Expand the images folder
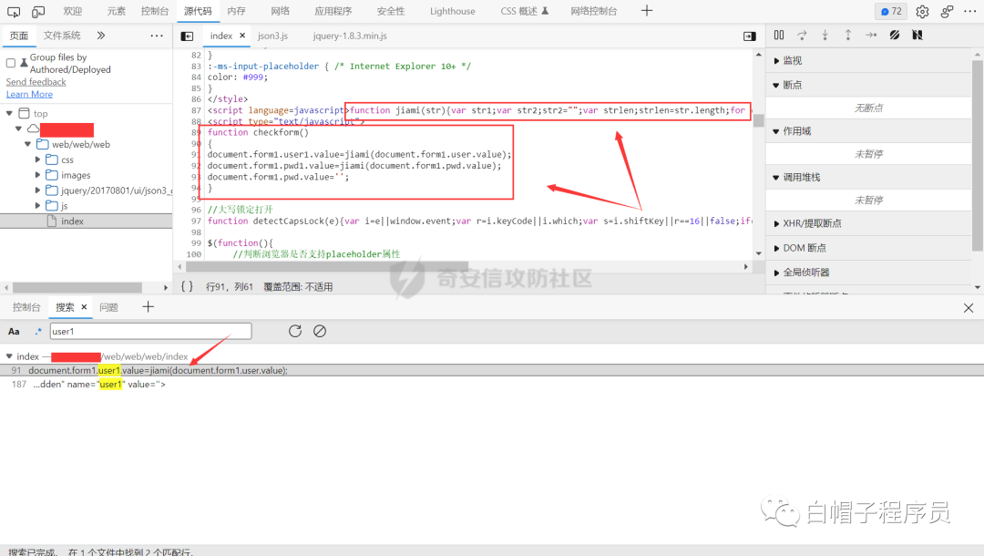 [37, 175]
